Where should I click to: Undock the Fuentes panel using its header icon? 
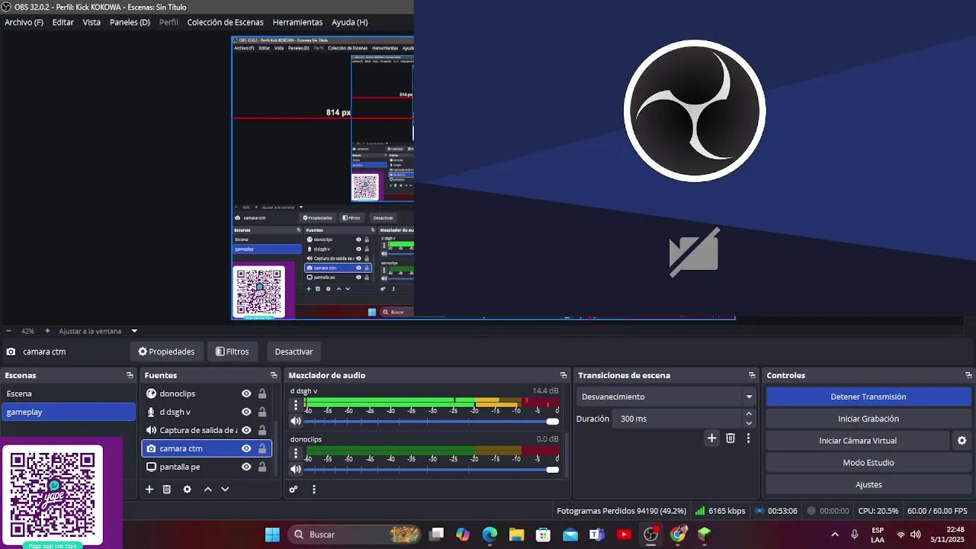click(x=274, y=375)
